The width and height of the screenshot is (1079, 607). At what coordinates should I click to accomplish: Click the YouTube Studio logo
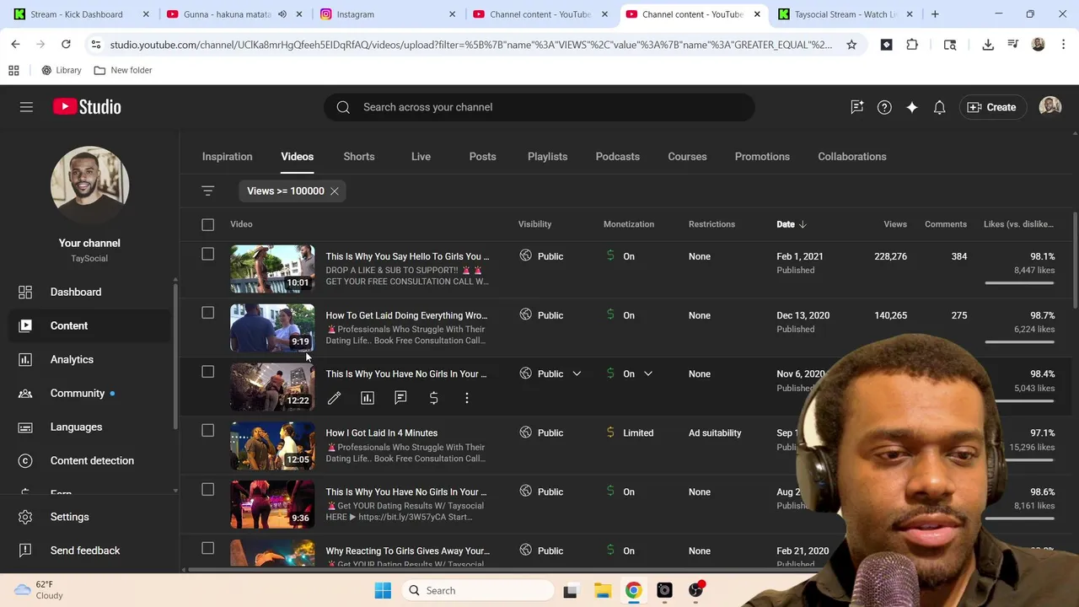[x=87, y=107]
